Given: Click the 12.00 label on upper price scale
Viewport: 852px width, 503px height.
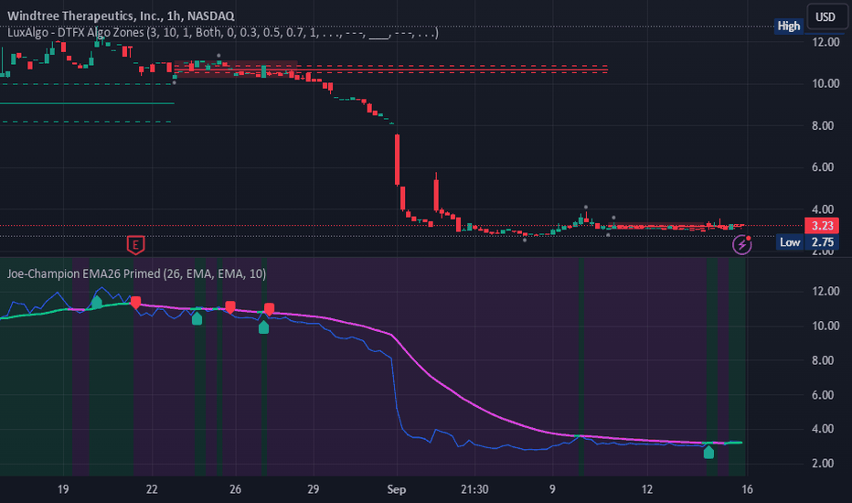Looking at the screenshot, I should coord(825,42).
